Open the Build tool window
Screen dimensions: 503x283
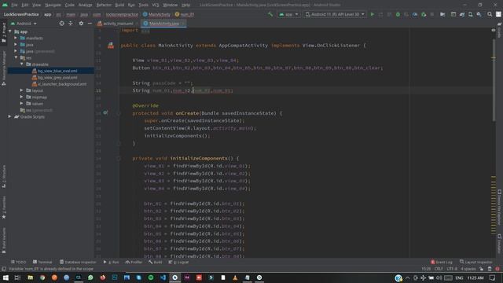156,262
